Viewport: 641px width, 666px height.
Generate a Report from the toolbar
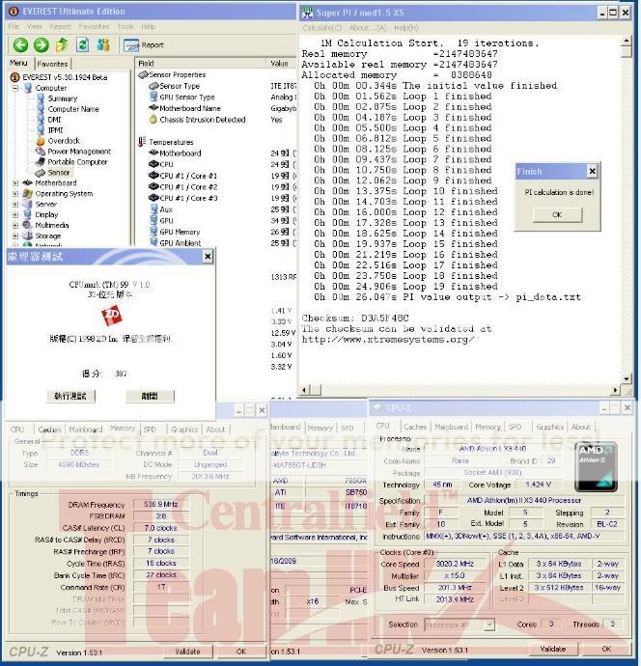(x=145, y=45)
